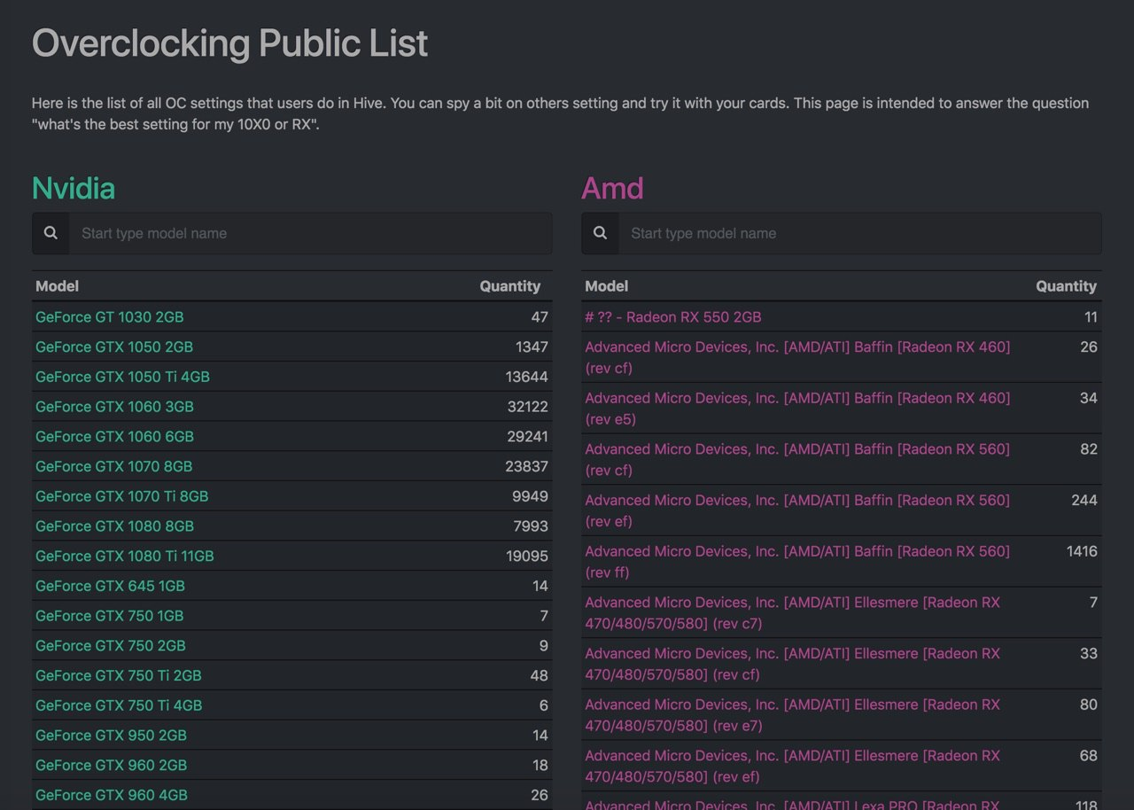Open GeForce GTX 1050 Ti 4GB settings

coord(122,377)
